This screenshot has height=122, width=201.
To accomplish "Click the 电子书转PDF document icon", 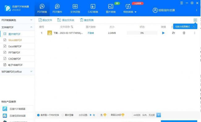I will click(5, 65).
